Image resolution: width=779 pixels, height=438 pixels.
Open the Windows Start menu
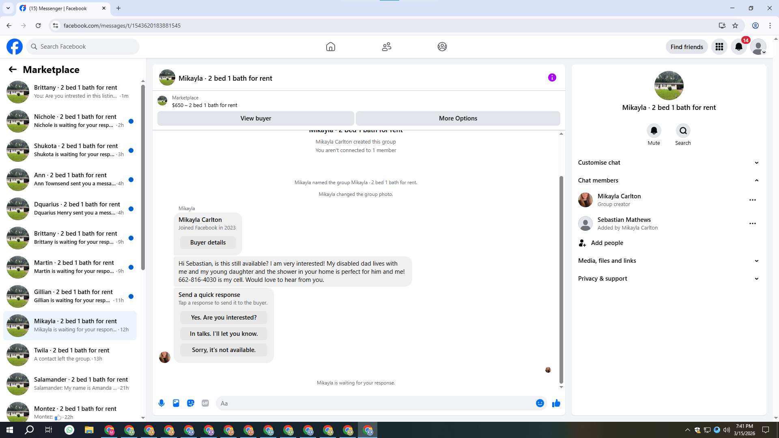pyautogui.click(x=10, y=430)
